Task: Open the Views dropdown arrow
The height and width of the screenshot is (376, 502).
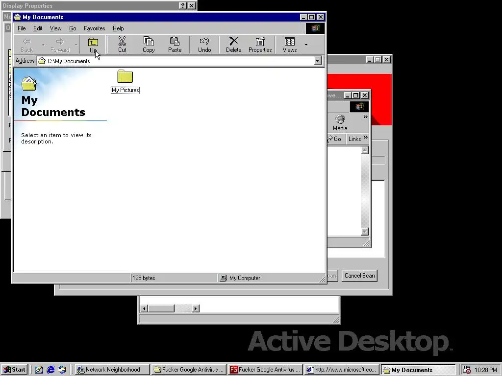Action: (x=306, y=45)
